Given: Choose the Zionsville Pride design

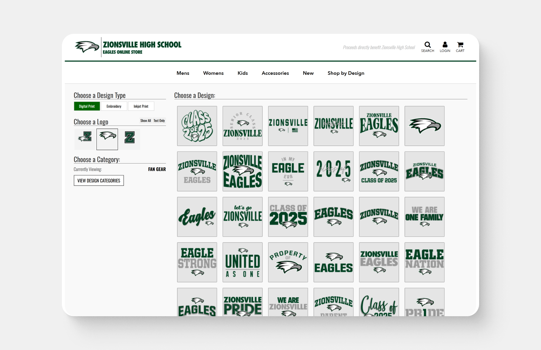Looking at the screenshot, I should pos(242,302).
